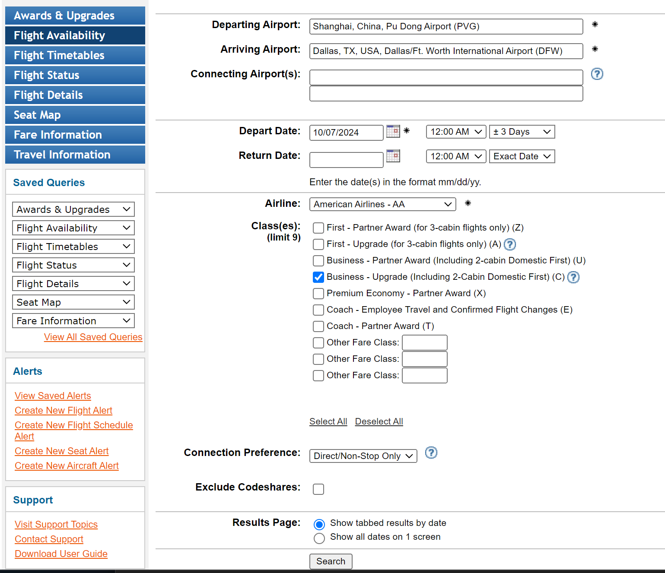Open Create New Seat Alert link

(62, 451)
